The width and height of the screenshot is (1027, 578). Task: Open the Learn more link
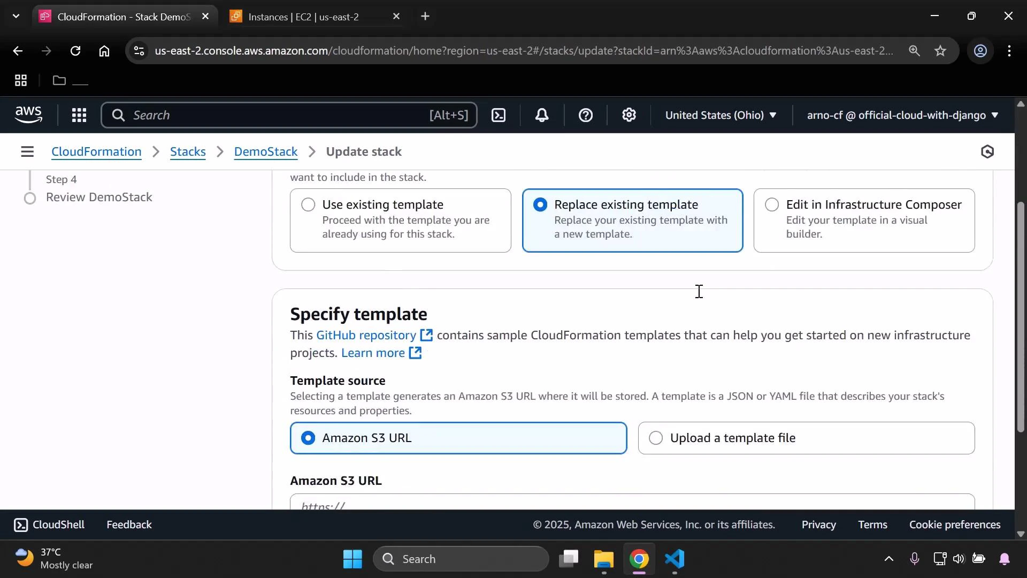tap(381, 353)
